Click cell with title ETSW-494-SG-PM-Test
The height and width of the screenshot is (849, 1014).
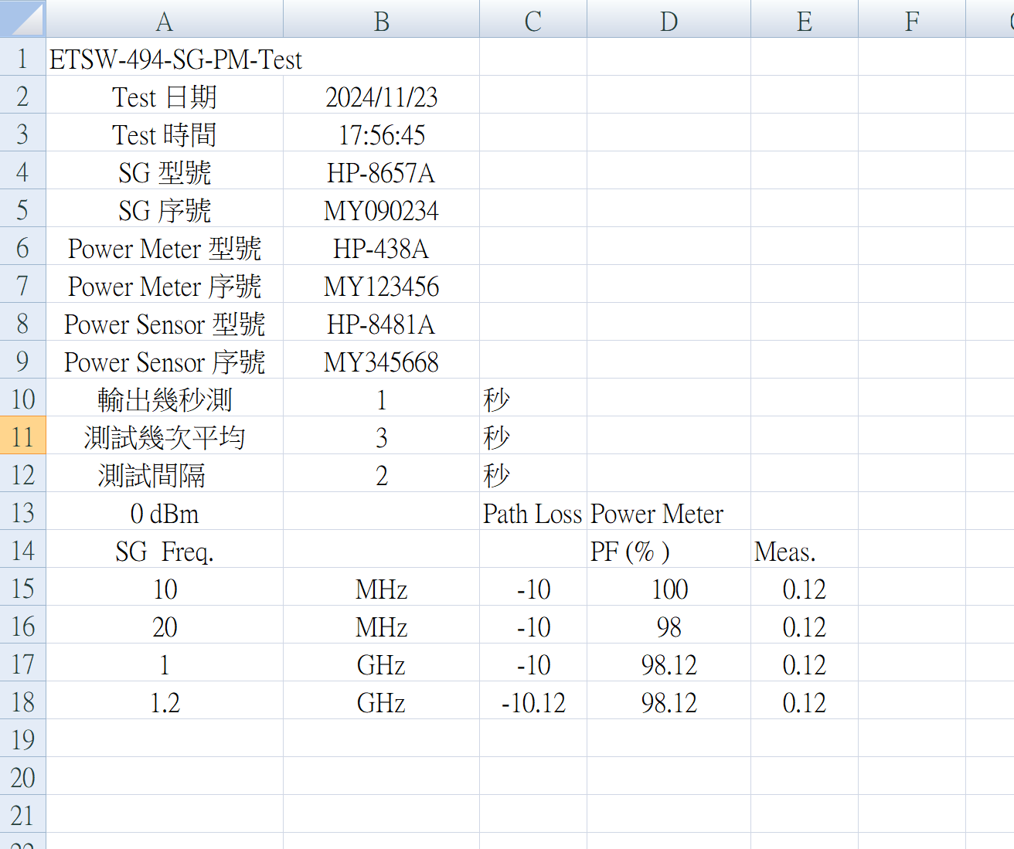pos(175,59)
